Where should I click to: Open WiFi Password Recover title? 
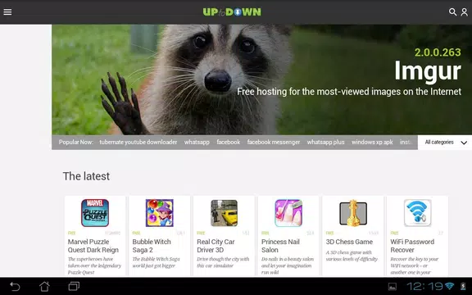(x=412, y=246)
